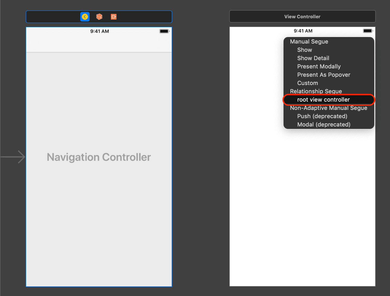The image size is (390, 296).
Task: Select the initial view controller entry arrow
Action: click(x=13, y=157)
